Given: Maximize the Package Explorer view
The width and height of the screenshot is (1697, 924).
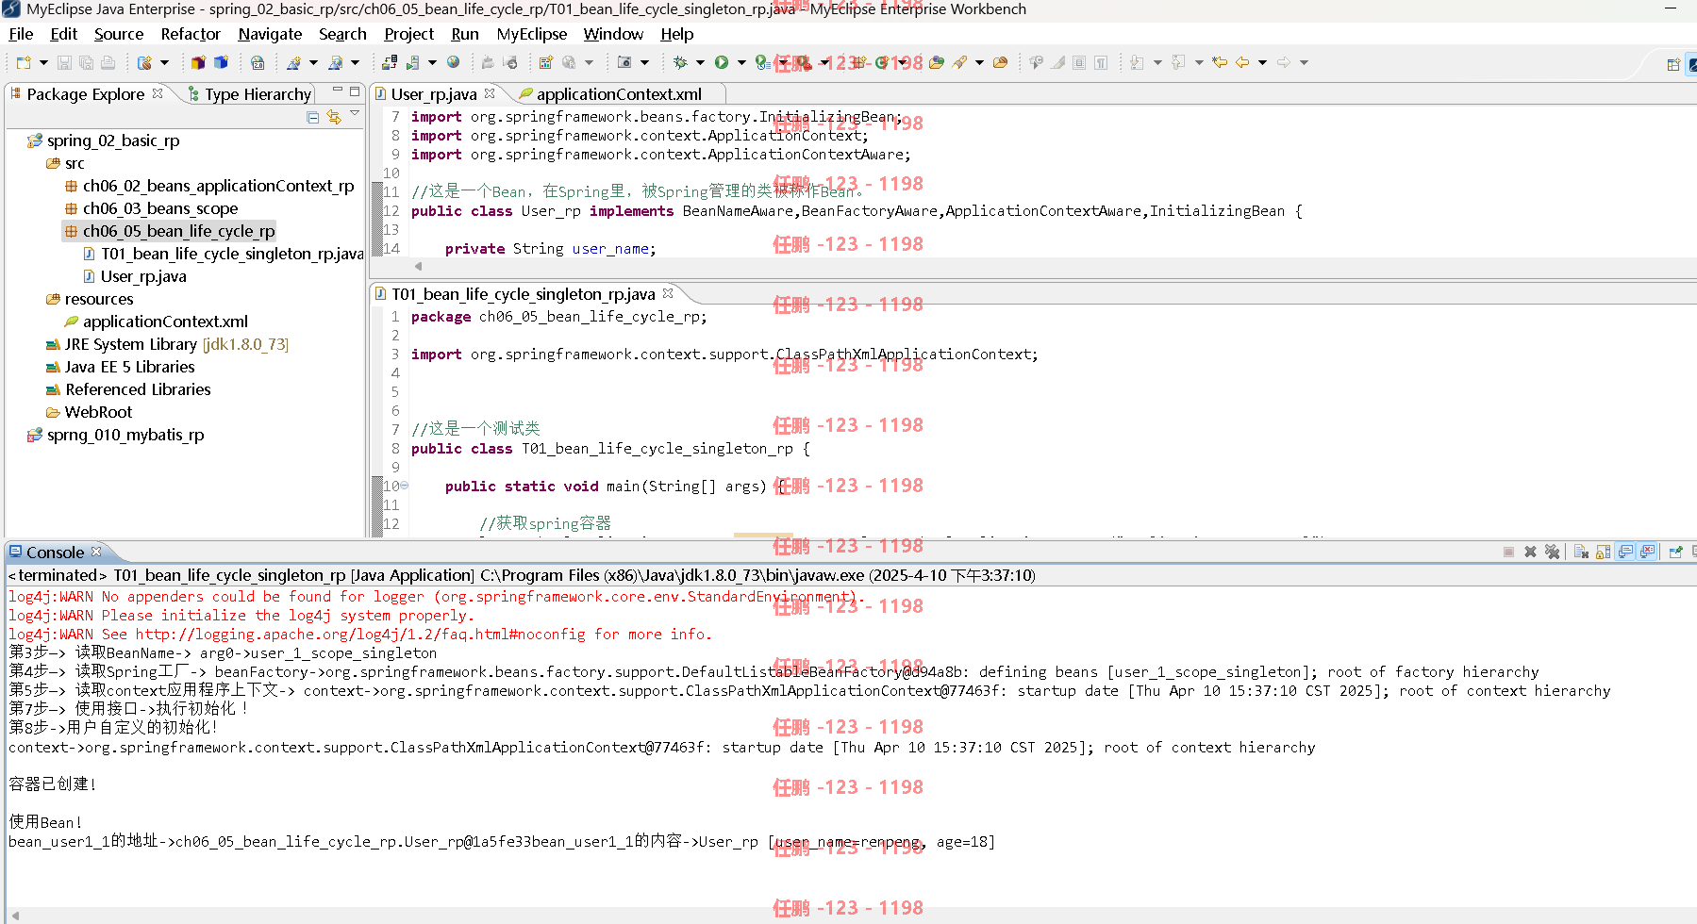Looking at the screenshot, I should (355, 91).
